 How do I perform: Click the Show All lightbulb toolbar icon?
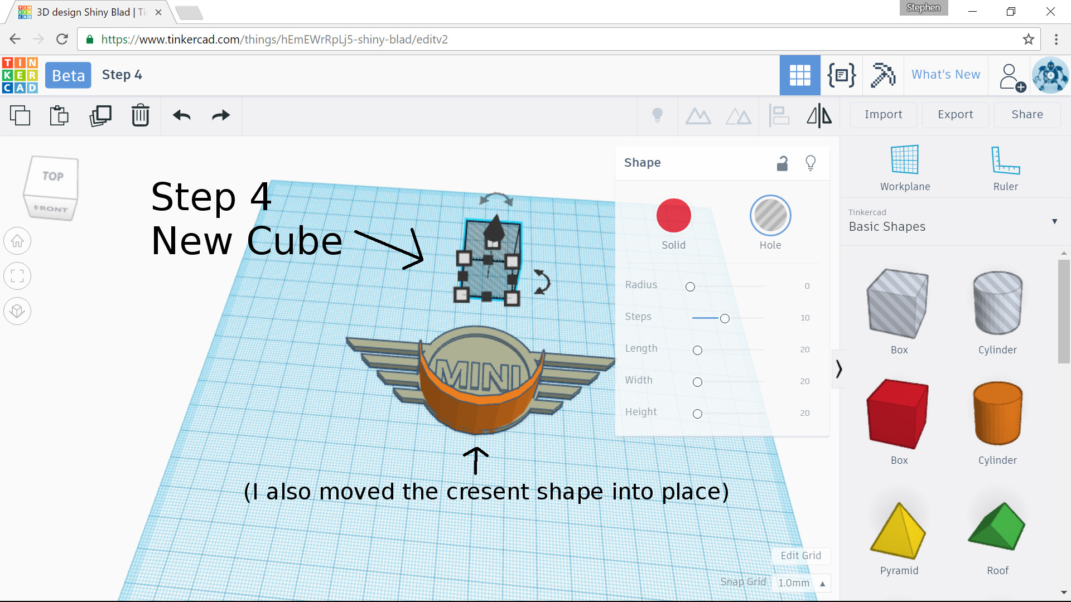click(x=658, y=115)
